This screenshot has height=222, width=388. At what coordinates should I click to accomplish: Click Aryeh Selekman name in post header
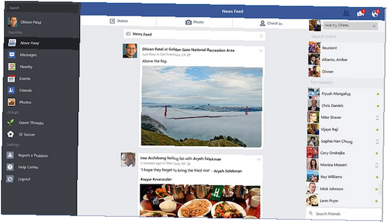tap(207, 159)
